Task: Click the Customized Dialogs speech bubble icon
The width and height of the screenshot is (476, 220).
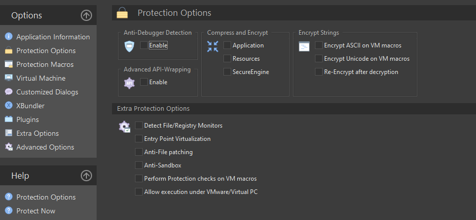Action: (x=9, y=92)
